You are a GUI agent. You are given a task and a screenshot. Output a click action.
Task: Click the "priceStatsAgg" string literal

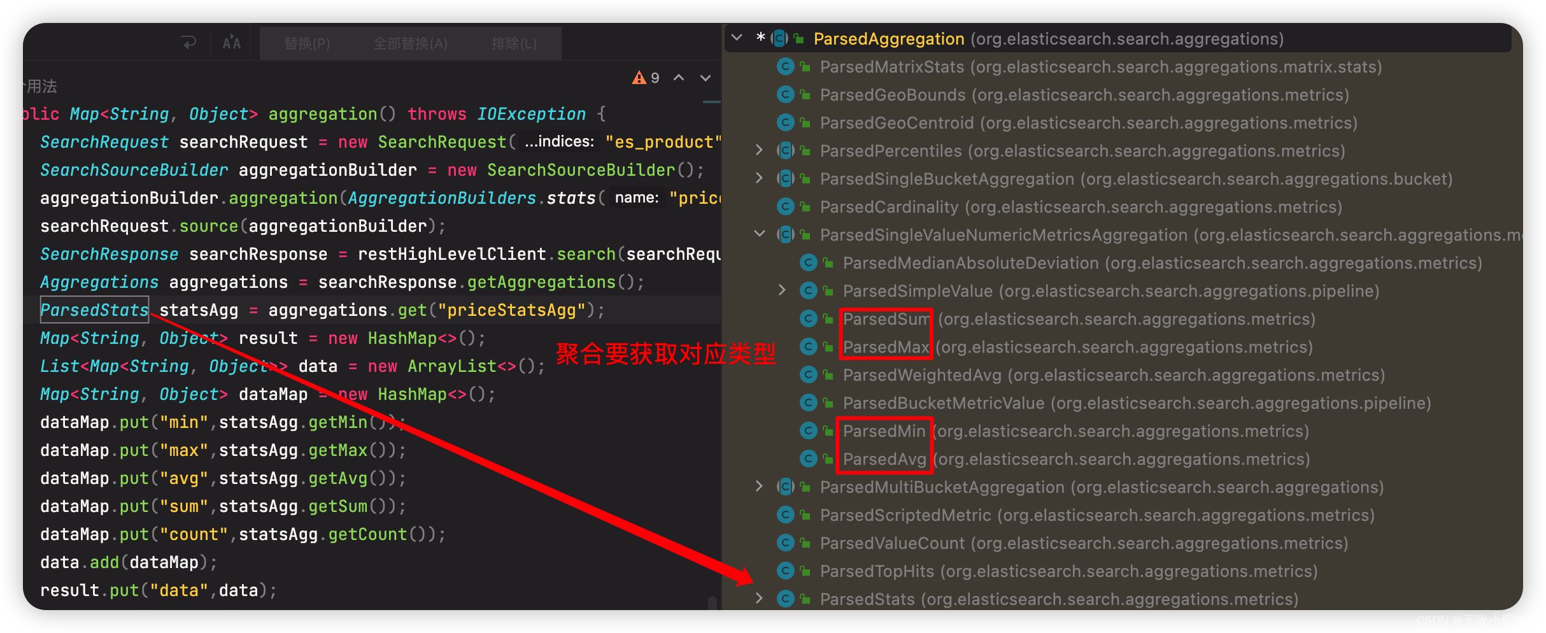511,310
